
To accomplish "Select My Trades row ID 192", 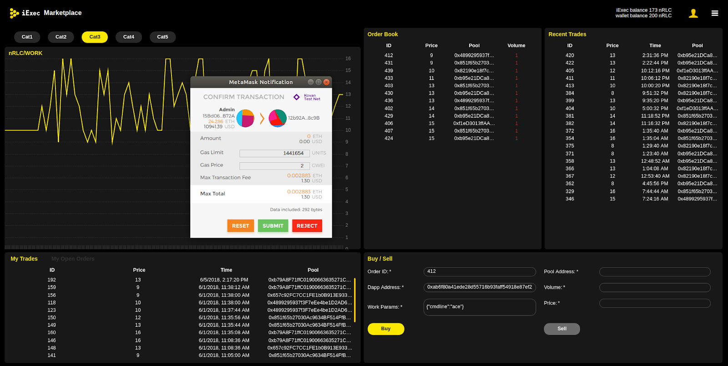I will click(x=181, y=280).
